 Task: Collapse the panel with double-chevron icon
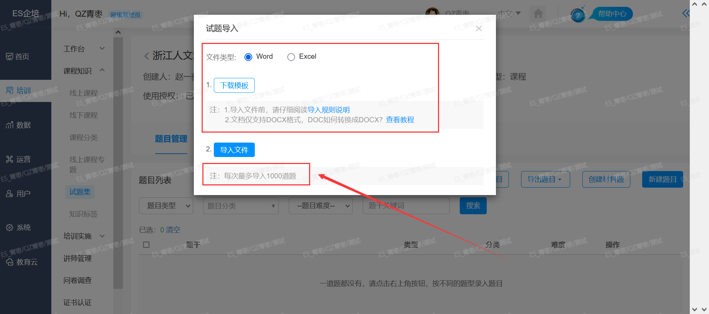685,14
